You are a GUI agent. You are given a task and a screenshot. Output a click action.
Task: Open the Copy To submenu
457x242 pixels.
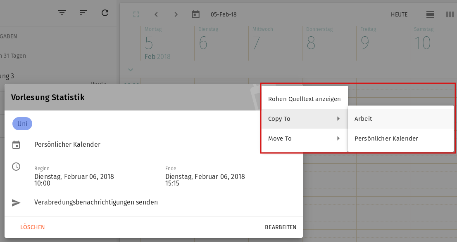304,119
